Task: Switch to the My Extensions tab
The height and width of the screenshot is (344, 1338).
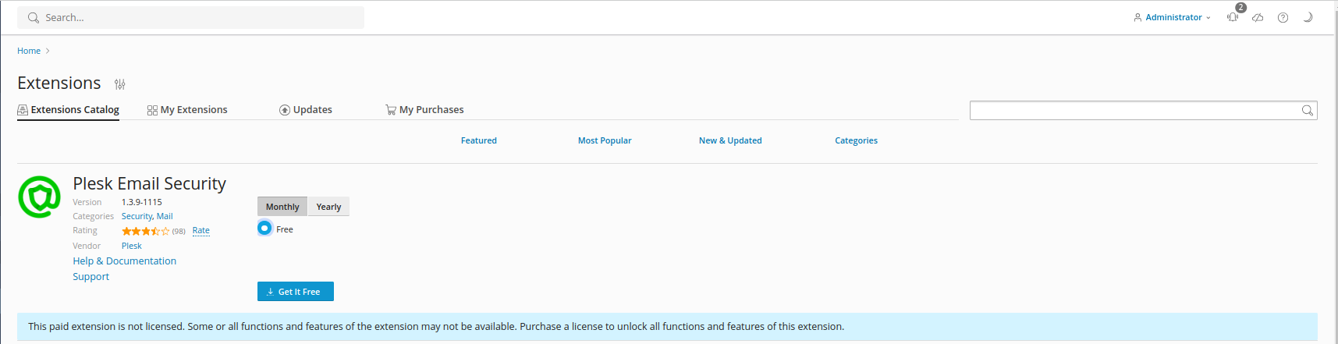Action: tap(187, 110)
